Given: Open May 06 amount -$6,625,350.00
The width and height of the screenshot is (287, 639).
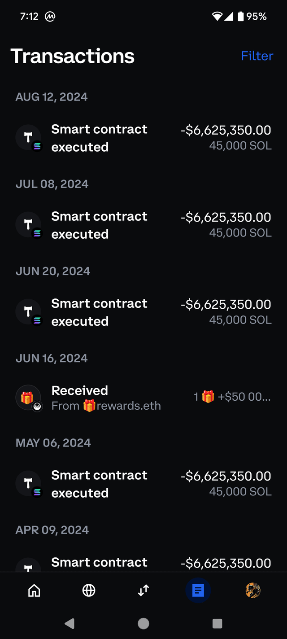Looking at the screenshot, I should tap(226, 476).
